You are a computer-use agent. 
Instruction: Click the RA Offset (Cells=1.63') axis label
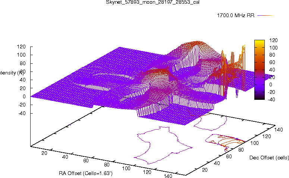pos(86,174)
